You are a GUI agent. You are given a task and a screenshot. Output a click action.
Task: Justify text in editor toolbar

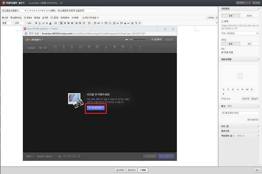[72, 23]
